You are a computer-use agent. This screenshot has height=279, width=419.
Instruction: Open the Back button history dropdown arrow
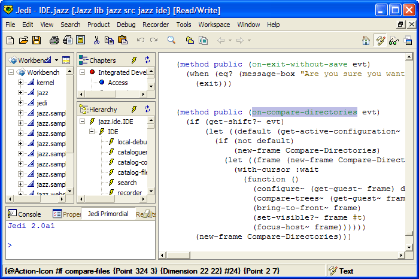(x=230, y=40)
